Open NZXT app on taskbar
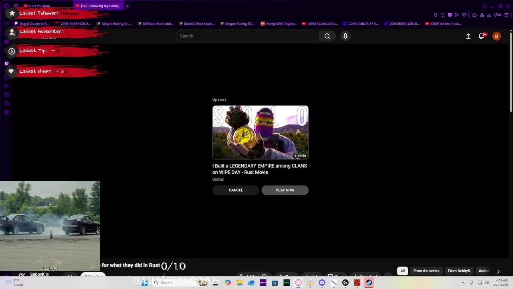This screenshot has width=513, height=289. 263,283
